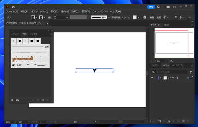Click the stroke color box in control bar
This screenshot has width=198, height=127.
41,17
